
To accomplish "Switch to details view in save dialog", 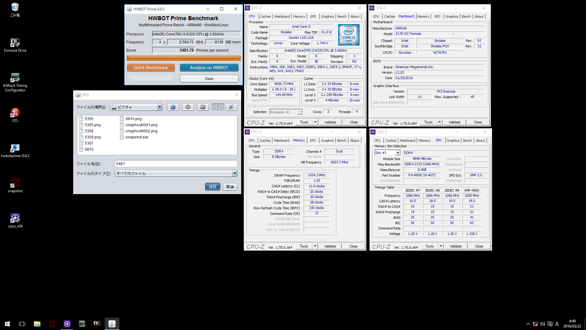I will coord(231,107).
